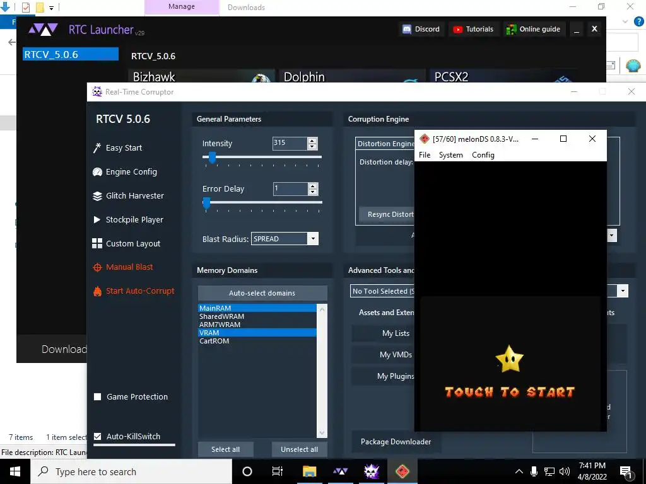Click the RTC Launcher logo
This screenshot has height=484, width=646.
tap(43, 30)
